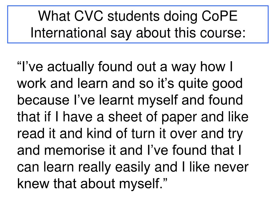Click the word 'knew' on the last line
Viewport: 278px width, 209px height.
click(33, 184)
